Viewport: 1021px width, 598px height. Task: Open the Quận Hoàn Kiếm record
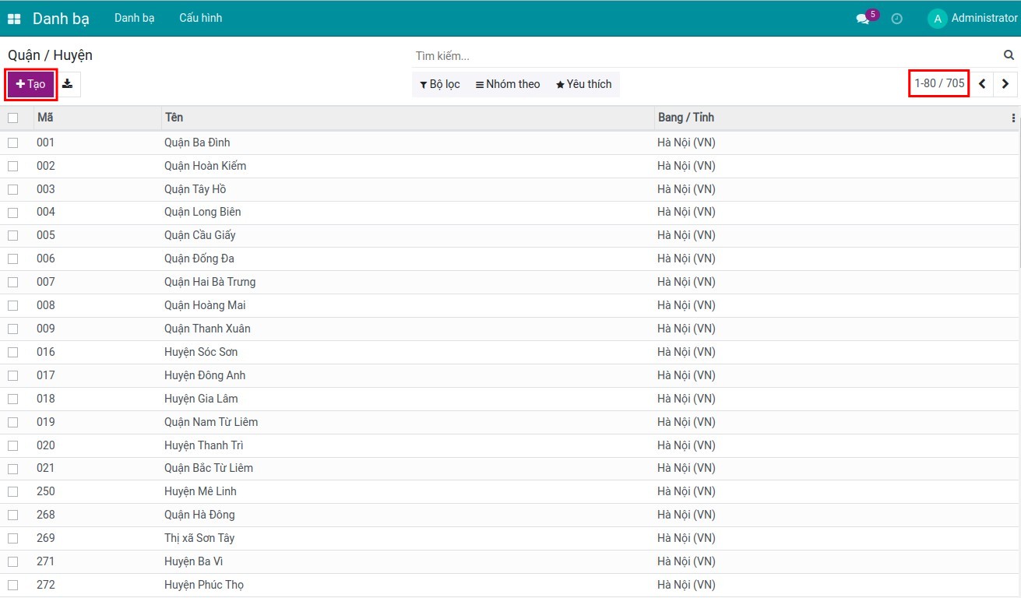[205, 166]
